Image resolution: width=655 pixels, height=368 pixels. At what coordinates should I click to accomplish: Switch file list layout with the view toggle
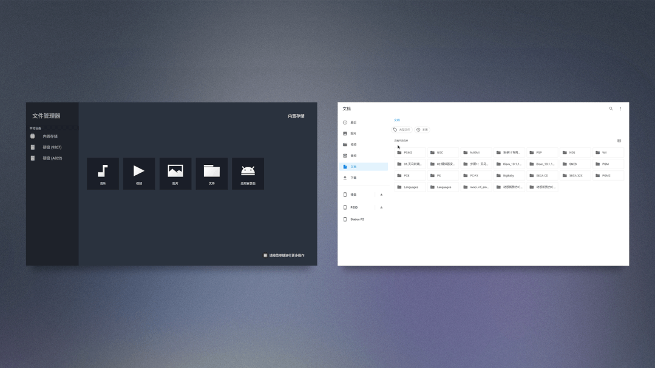tap(619, 140)
